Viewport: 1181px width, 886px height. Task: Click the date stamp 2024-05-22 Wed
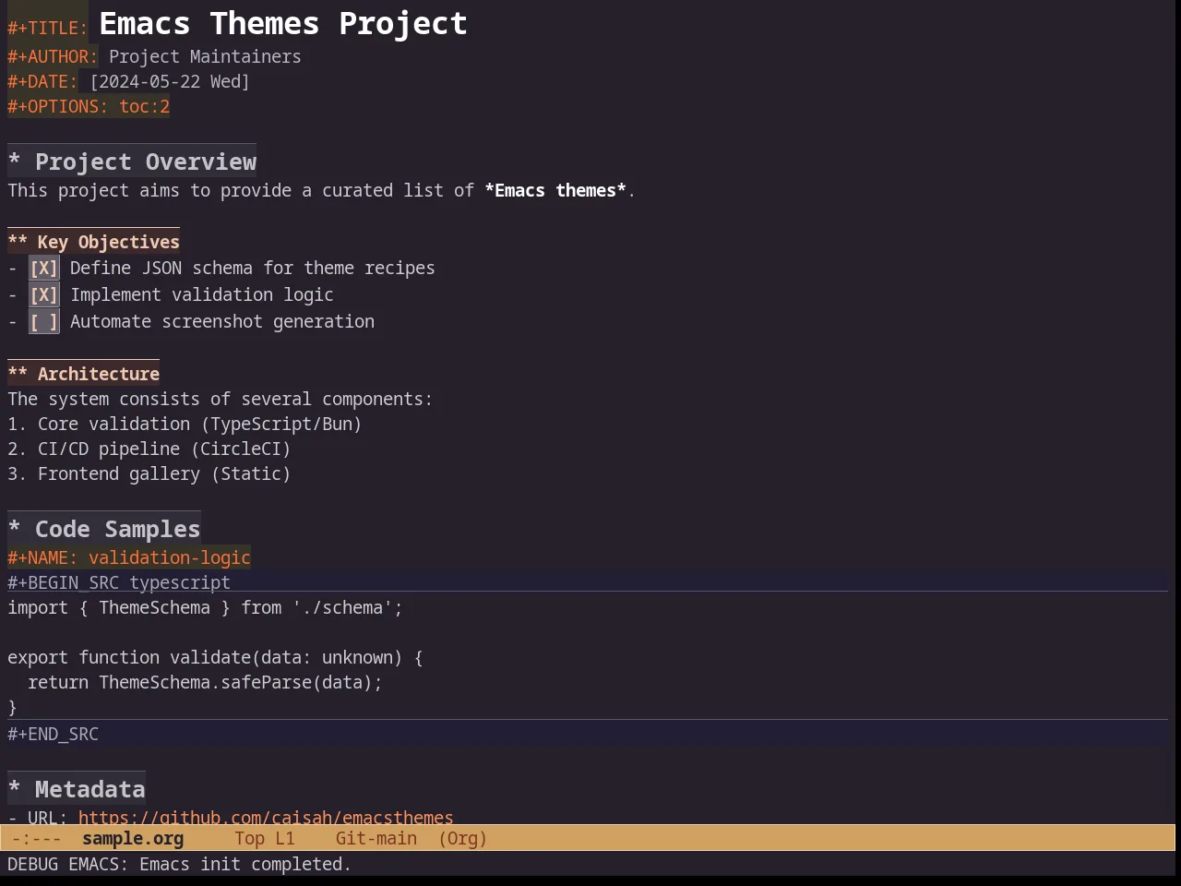pos(170,81)
